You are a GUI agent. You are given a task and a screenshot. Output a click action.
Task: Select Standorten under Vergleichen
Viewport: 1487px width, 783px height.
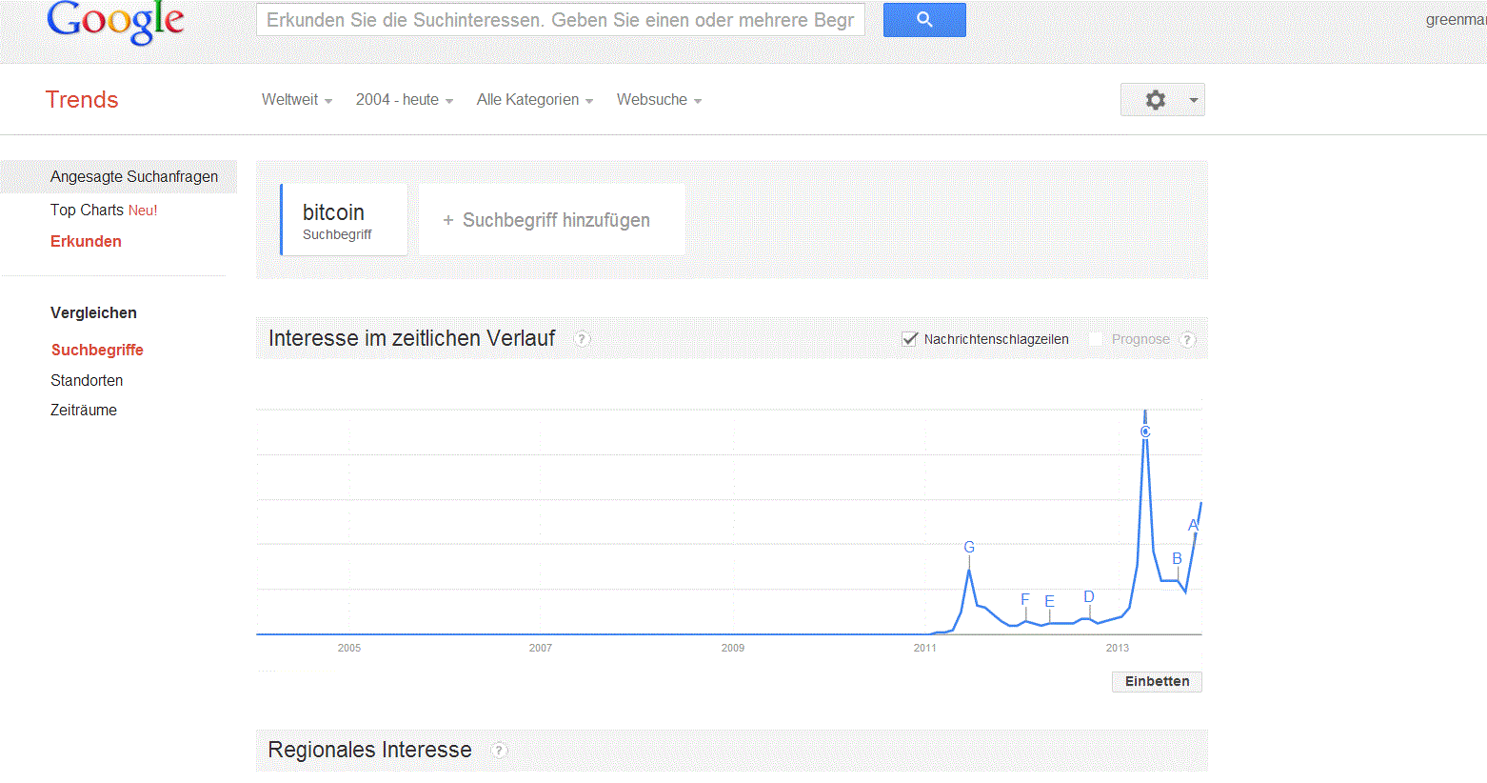point(87,380)
